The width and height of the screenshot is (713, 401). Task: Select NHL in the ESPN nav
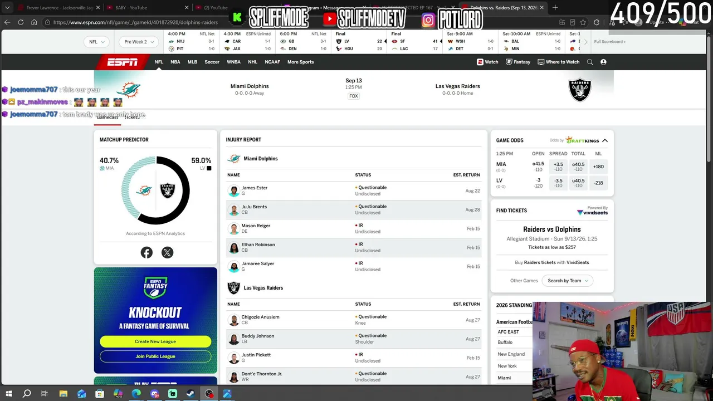point(252,62)
